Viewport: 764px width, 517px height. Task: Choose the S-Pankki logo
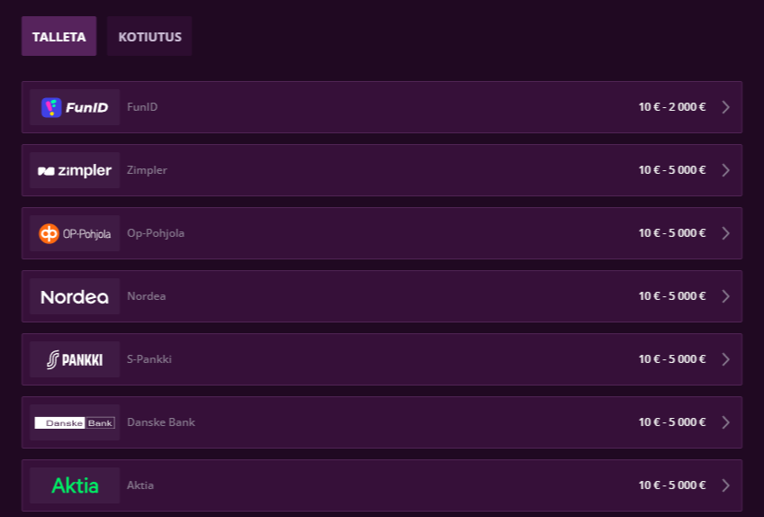point(75,359)
